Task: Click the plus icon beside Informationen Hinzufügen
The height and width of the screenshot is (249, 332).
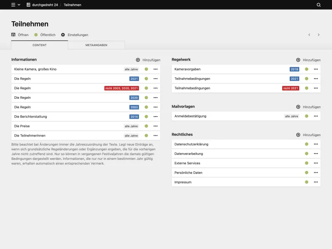Action: [x=137, y=60]
